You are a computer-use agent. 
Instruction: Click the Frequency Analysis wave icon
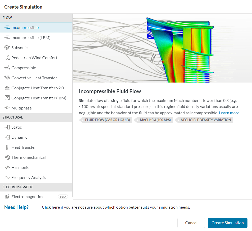tap(7, 178)
